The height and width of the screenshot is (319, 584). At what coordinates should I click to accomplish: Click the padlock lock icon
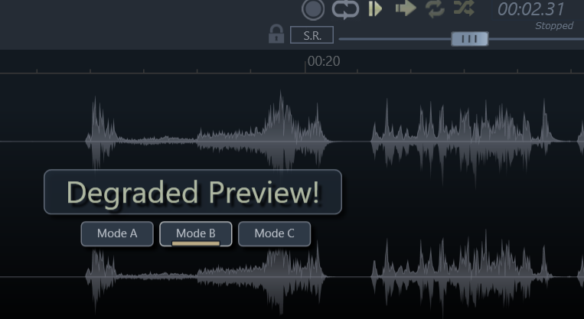(x=276, y=34)
